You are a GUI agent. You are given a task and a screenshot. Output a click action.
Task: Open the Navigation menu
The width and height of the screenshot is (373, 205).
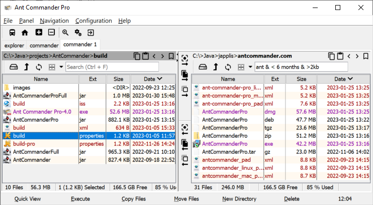[54, 21]
